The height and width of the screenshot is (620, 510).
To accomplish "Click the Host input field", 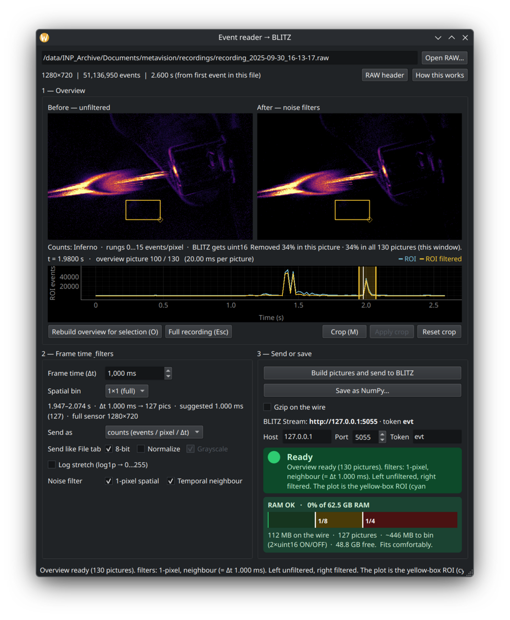I will [306, 437].
